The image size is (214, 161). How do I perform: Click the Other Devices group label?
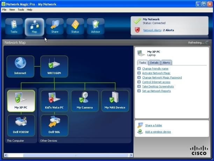49,141
